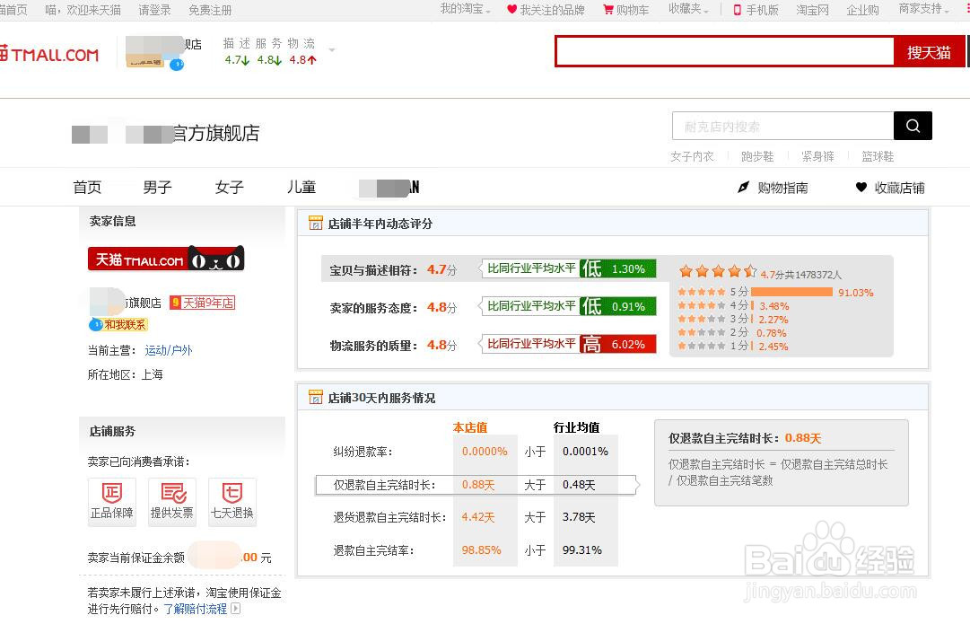Click the 购物指南 link
Image resolution: width=970 pixels, height=624 pixels.
(782, 188)
